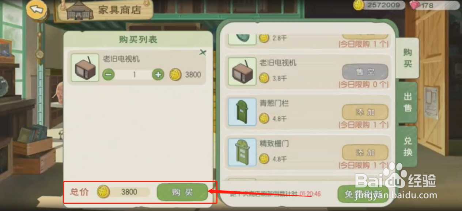Open the 精致栅门 fence gate icon
Viewport: 462px width, 211px height.
point(242,152)
